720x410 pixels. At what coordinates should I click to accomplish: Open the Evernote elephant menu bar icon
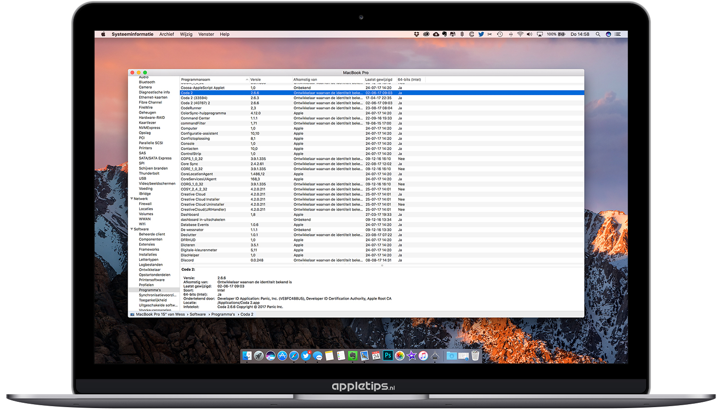click(x=444, y=34)
